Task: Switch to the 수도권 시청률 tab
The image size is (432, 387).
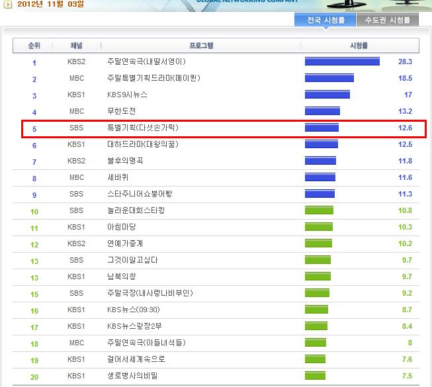Action: coord(388,20)
